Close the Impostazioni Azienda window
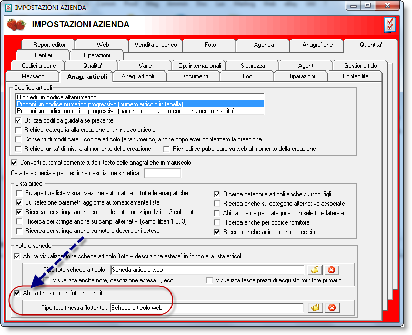The height and width of the screenshot is (335, 412). pos(387,6)
